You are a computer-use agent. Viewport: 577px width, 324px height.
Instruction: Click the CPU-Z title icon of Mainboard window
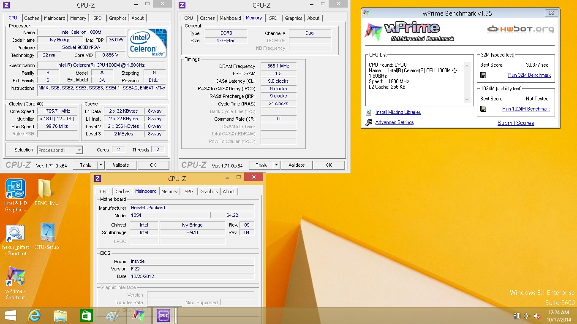pos(98,178)
